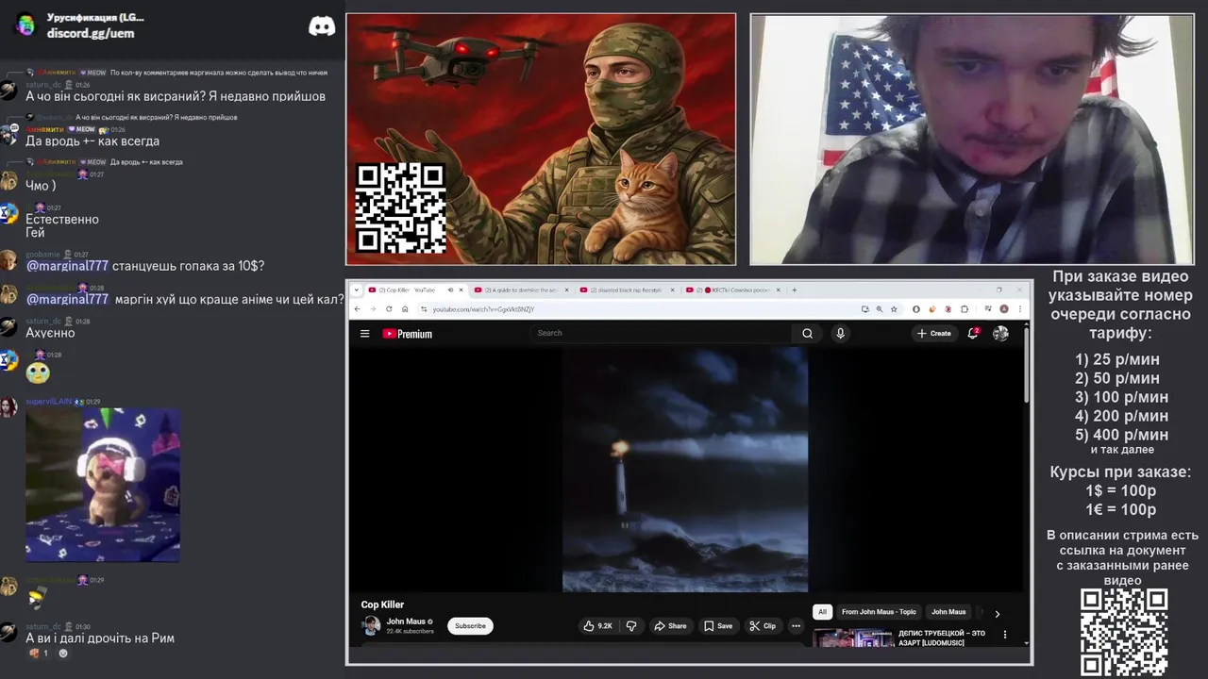Click the lighthouse video player area
This screenshot has height=679, width=1208.
pyautogui.click(x=685, y=469)
